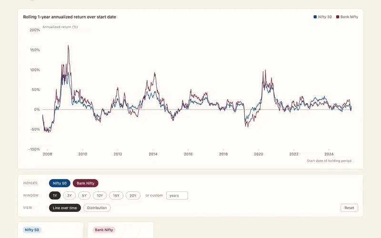
Task: Click the Bank Nifty peak near 2009
Action: 68,45
